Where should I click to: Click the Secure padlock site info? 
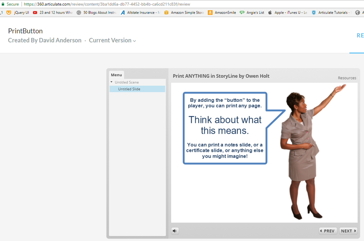click(x=10, y=4)
